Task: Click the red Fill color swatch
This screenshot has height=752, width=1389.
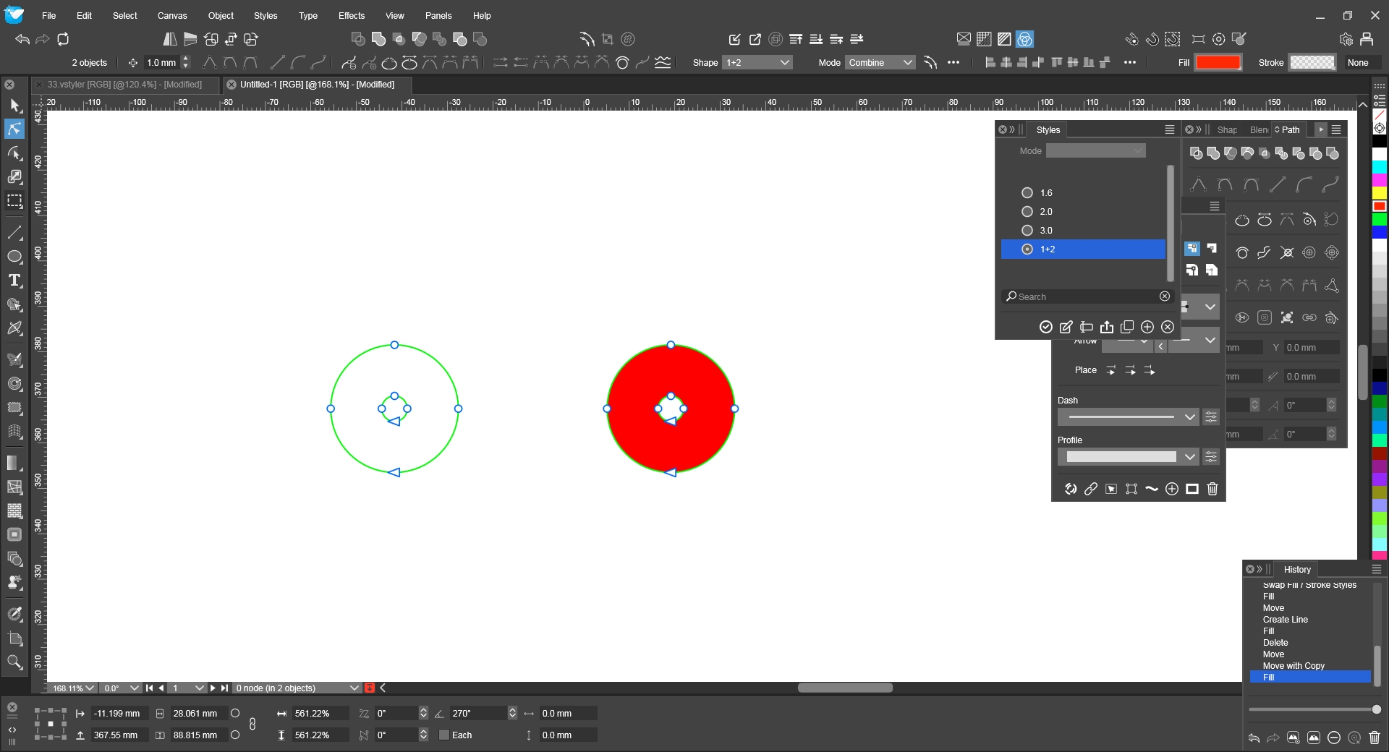Action: tap(1218, 63)
